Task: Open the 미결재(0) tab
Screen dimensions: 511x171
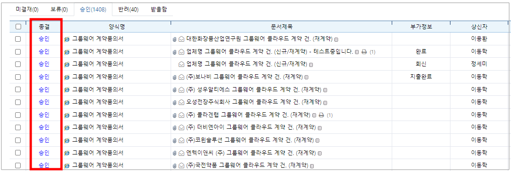Action: point(27,10)
